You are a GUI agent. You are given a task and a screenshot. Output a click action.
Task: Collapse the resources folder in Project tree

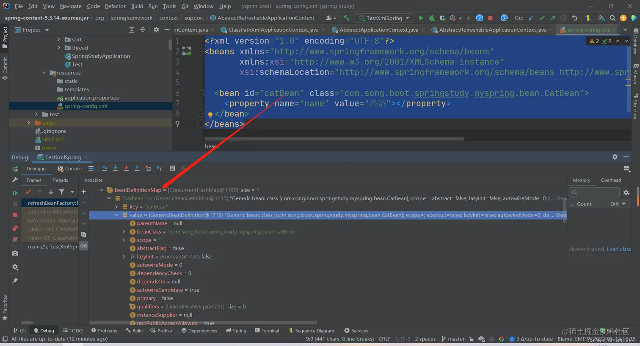click(44, 73)
